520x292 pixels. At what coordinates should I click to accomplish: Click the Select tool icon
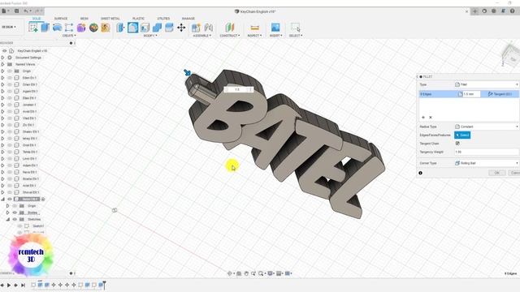295,28
